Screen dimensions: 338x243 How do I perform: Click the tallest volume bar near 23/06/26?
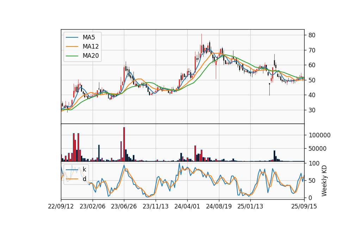coord(124,144)
